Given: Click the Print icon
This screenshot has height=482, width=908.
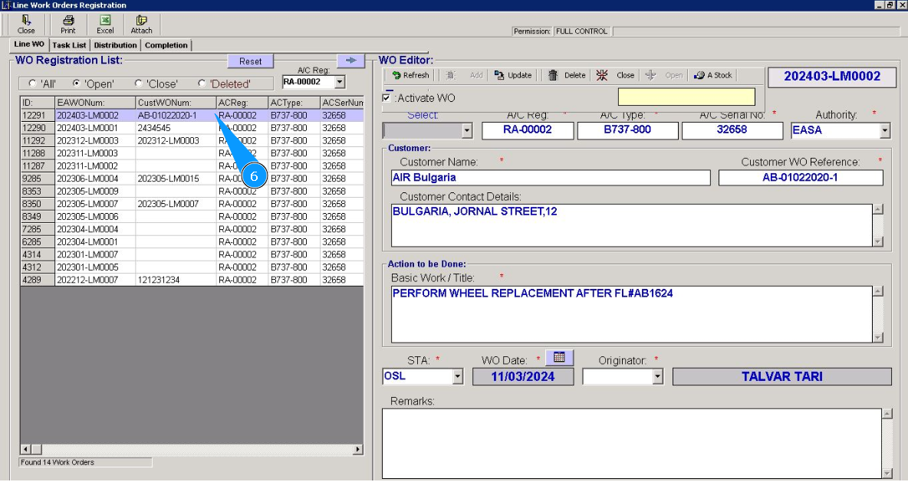Looking at the screenshot, I should pyautogui.click(x=68, y=24).
